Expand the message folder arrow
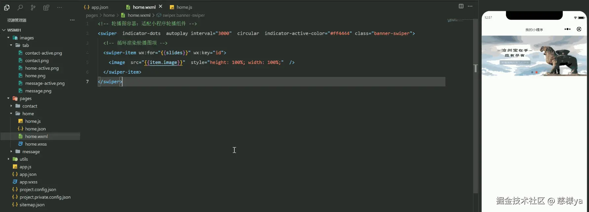 coord(11,152)
